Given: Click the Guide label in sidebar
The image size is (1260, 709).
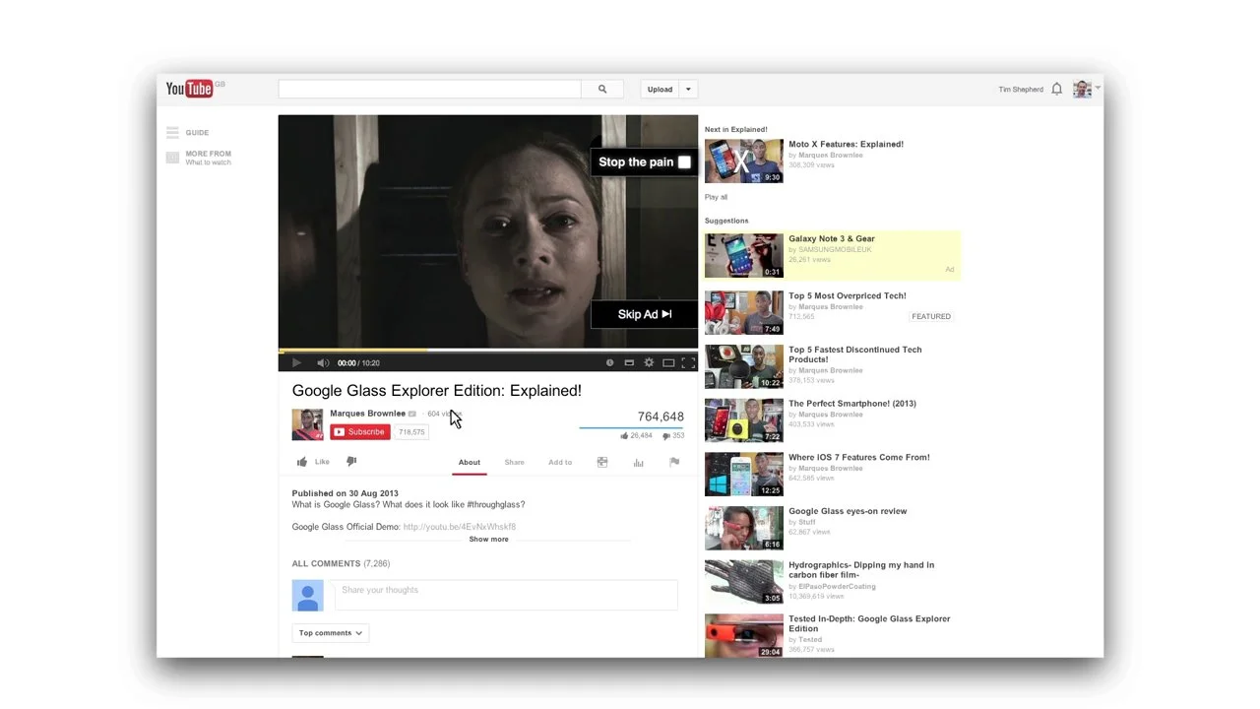Looking at the screenshot, I should pos(197,133).
